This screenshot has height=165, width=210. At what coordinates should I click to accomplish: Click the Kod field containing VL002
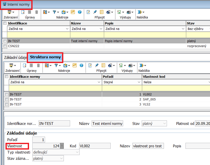pos(95,146)
